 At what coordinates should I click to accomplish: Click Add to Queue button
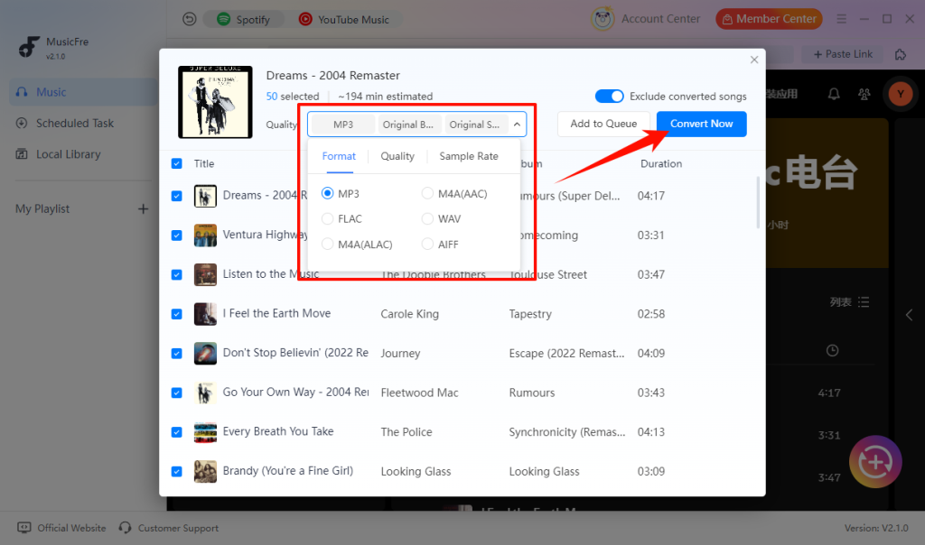[x=603, y=124]
